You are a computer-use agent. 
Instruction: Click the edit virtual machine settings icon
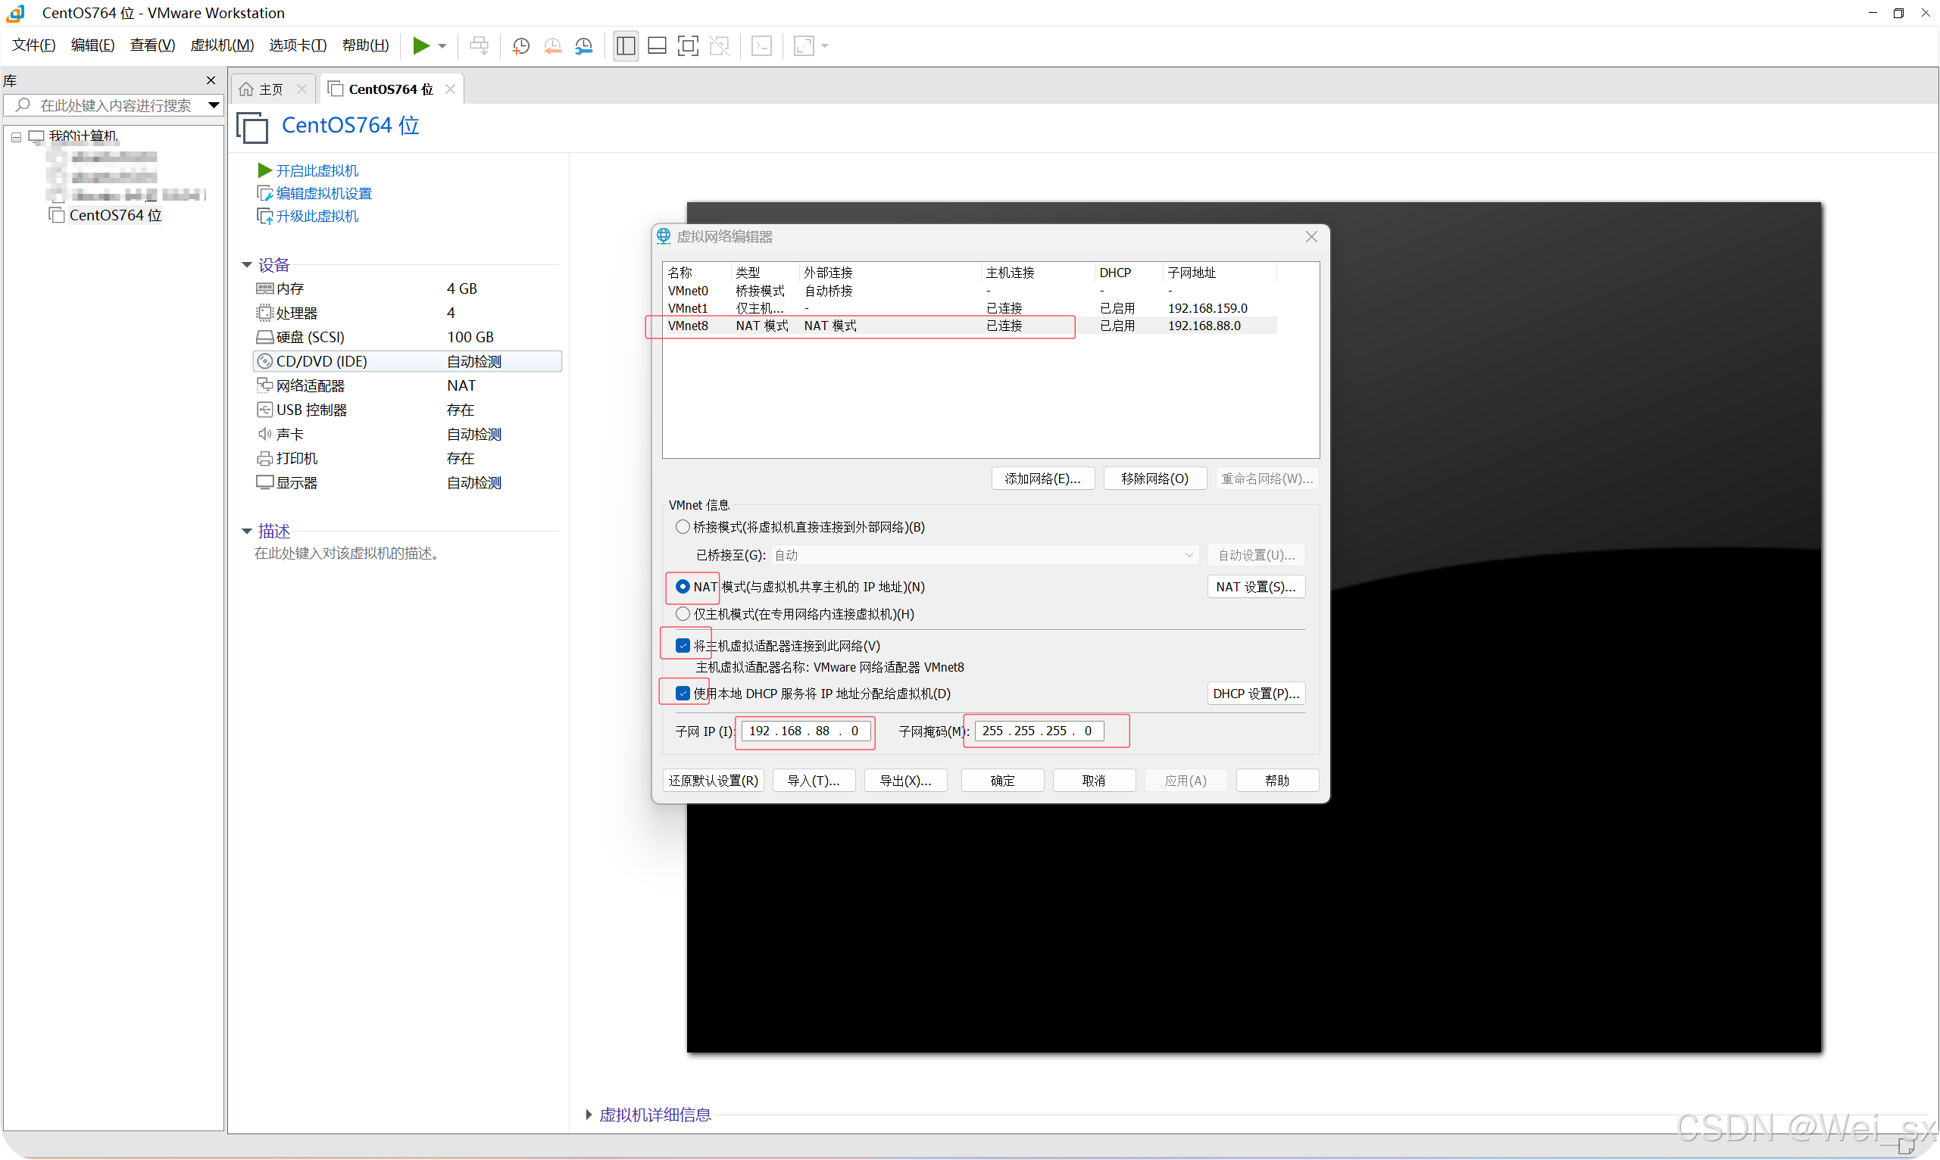264,193
